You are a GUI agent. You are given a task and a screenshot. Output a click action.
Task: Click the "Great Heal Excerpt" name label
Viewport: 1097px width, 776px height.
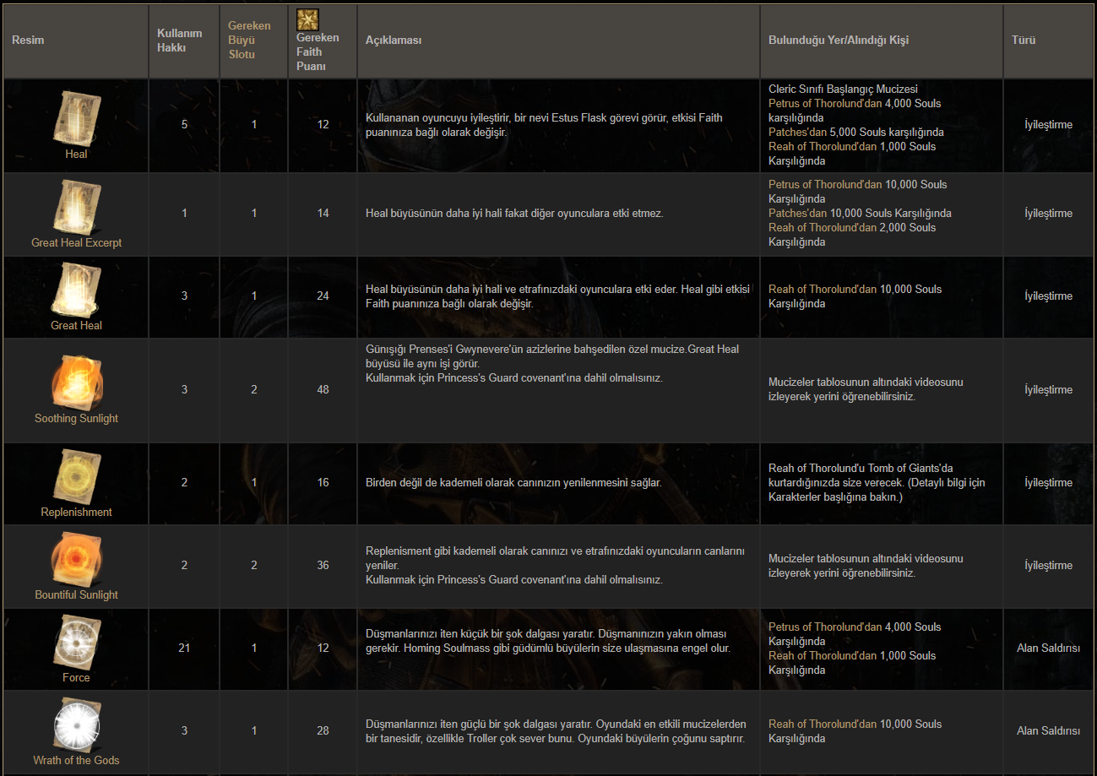pyautogui.click(x=76, y=242)
